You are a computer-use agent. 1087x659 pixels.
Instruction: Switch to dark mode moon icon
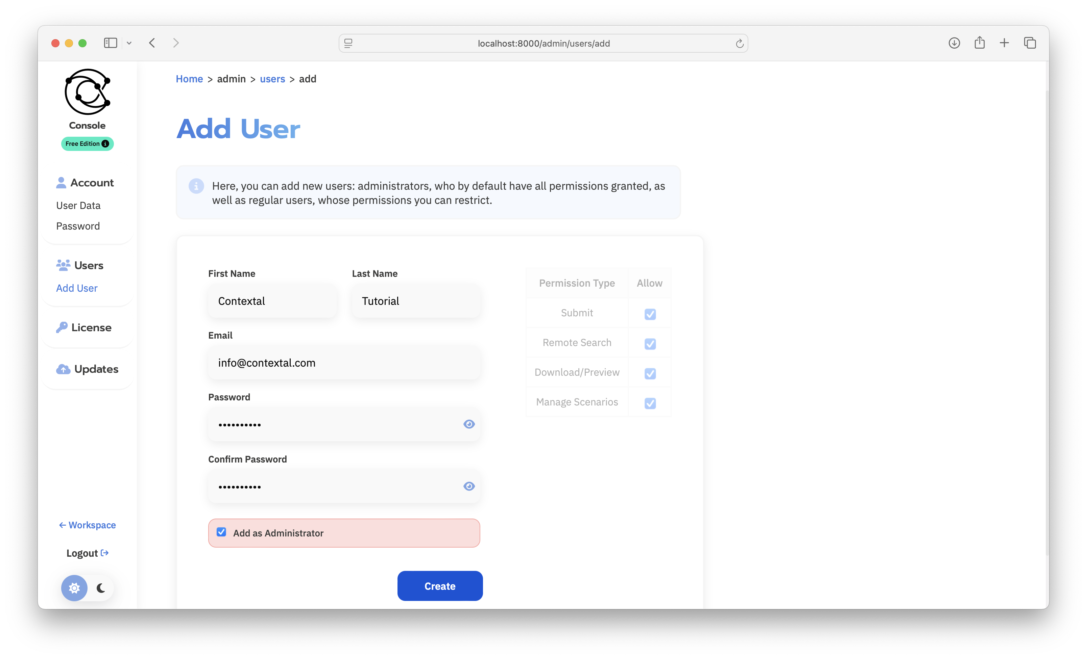[101, 588]
